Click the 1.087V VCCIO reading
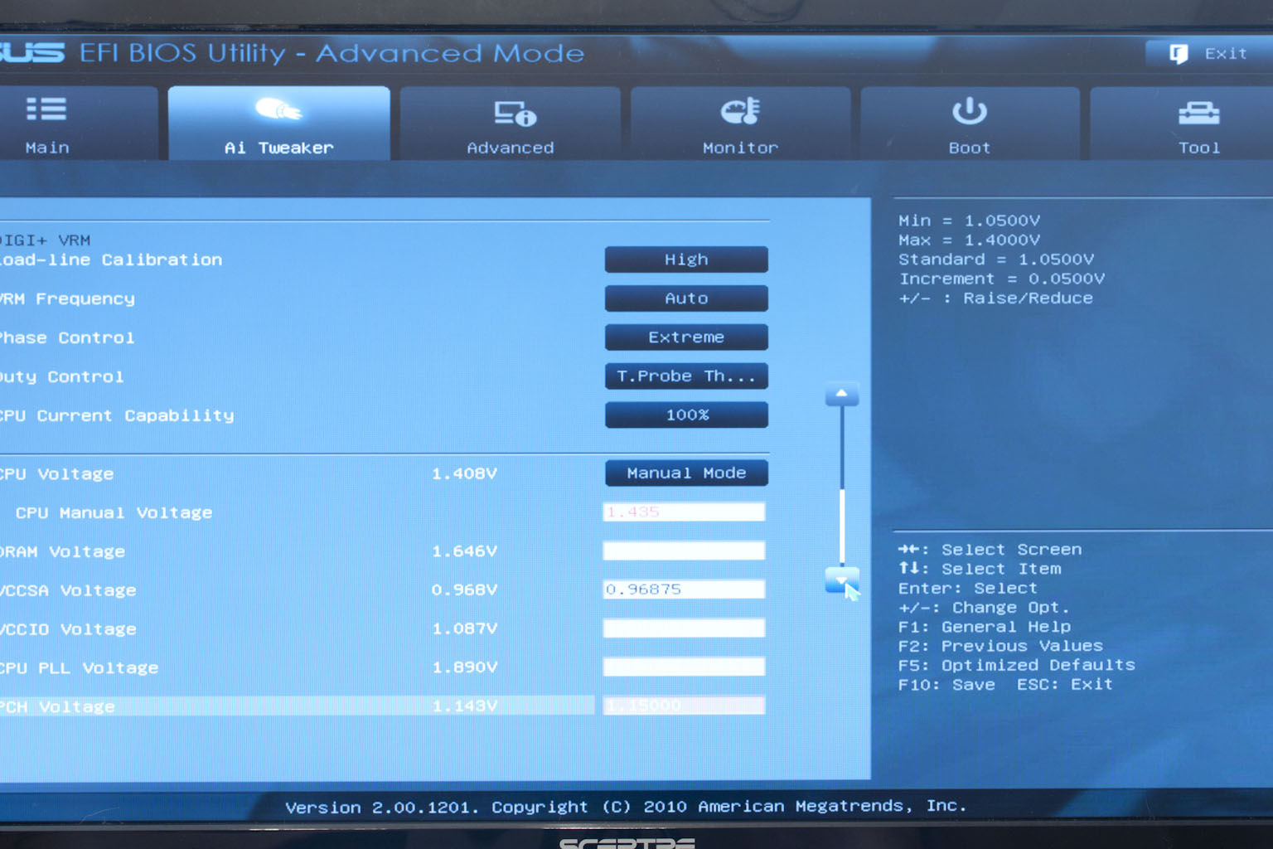 pos(464,628)
